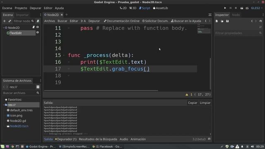Switch to the 2D workspace
This screenshot has height=149, width=265.
pos(123,8)
